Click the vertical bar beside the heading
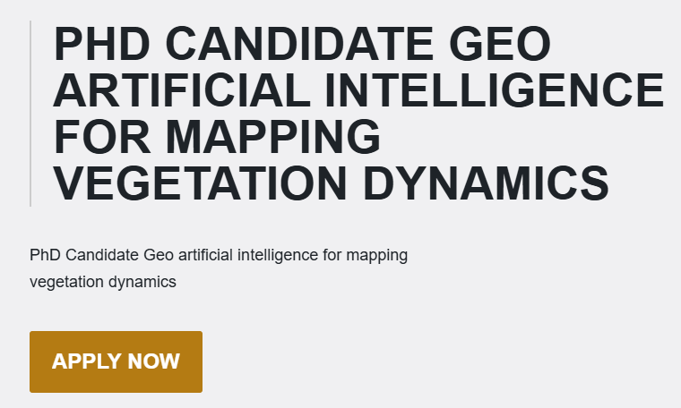The height and width of the screenshot is (408, 681). [30, 114]
